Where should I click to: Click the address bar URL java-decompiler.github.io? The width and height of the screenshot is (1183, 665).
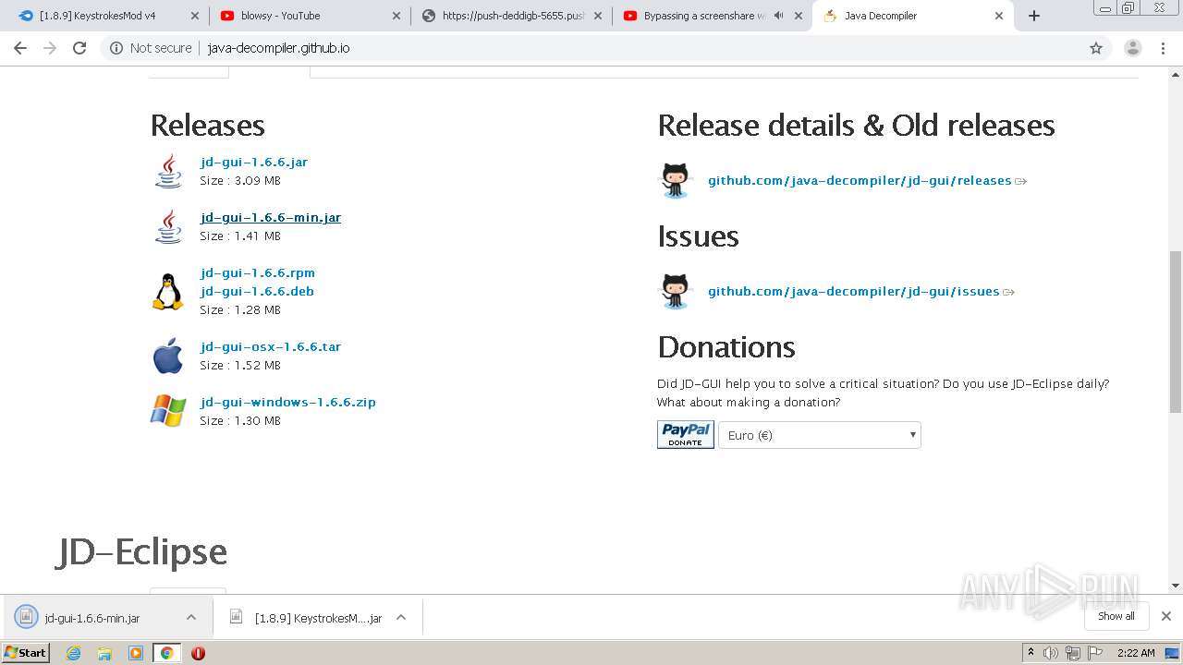pos(278,48)
